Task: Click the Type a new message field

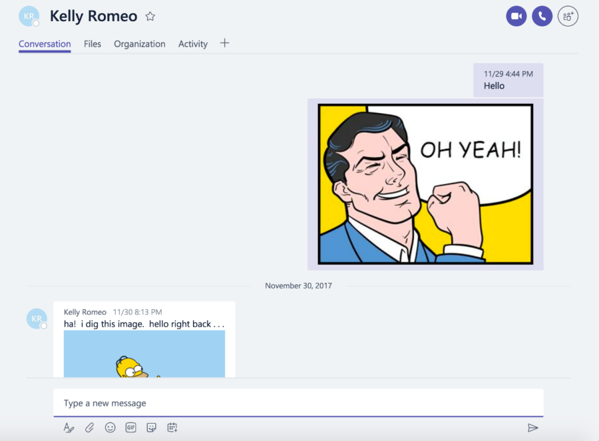Action: pyautogui.click(x=298, y=403)
